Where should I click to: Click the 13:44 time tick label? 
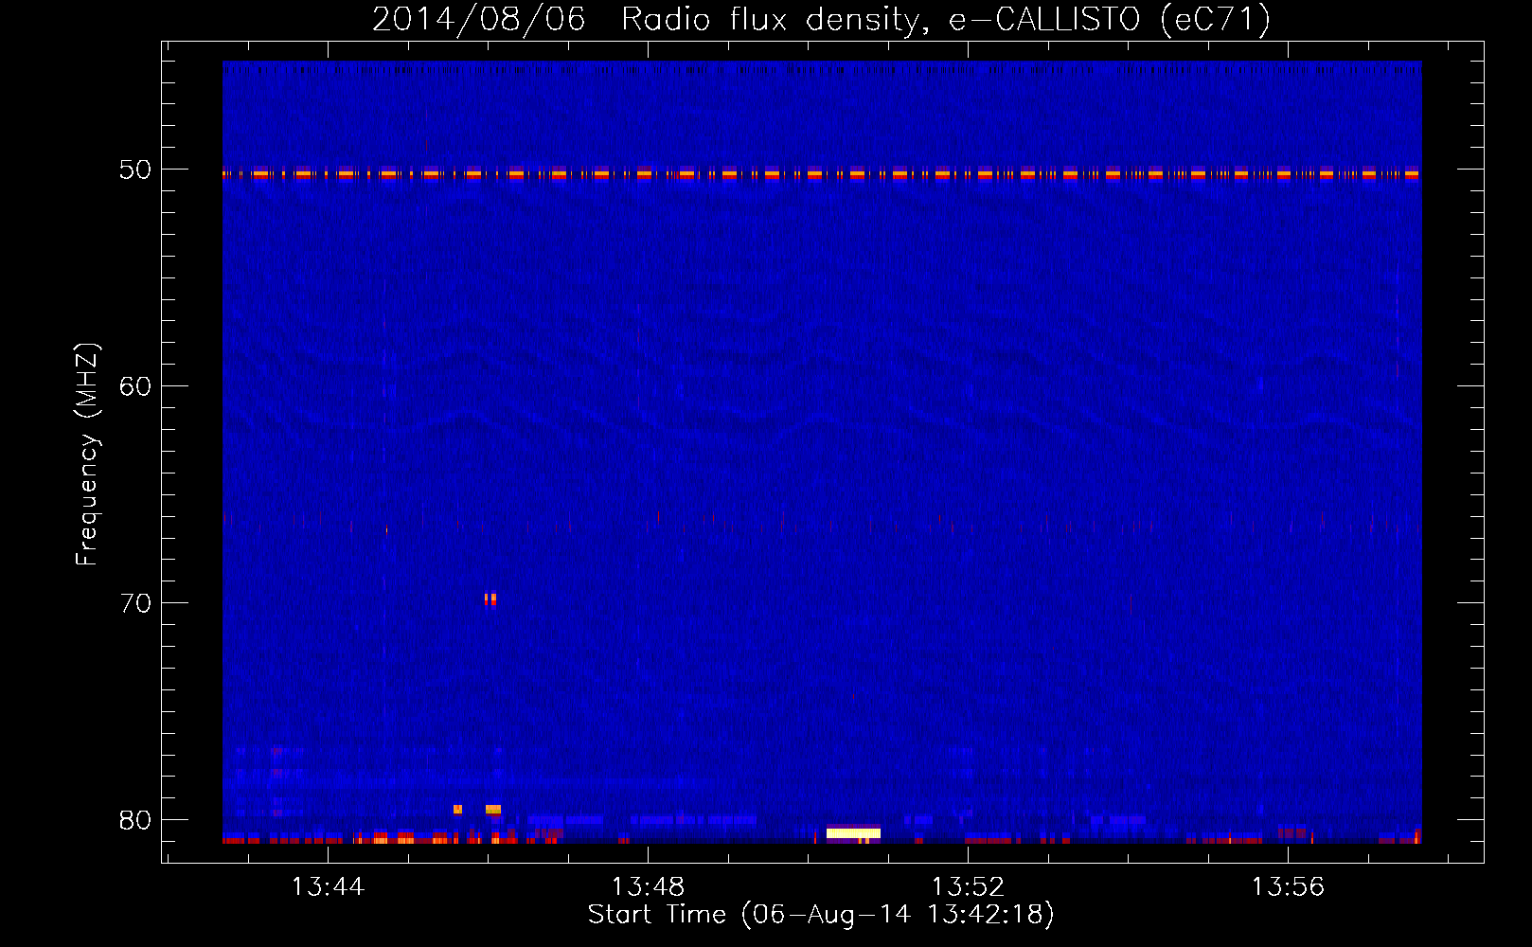(x=328, y=887)
